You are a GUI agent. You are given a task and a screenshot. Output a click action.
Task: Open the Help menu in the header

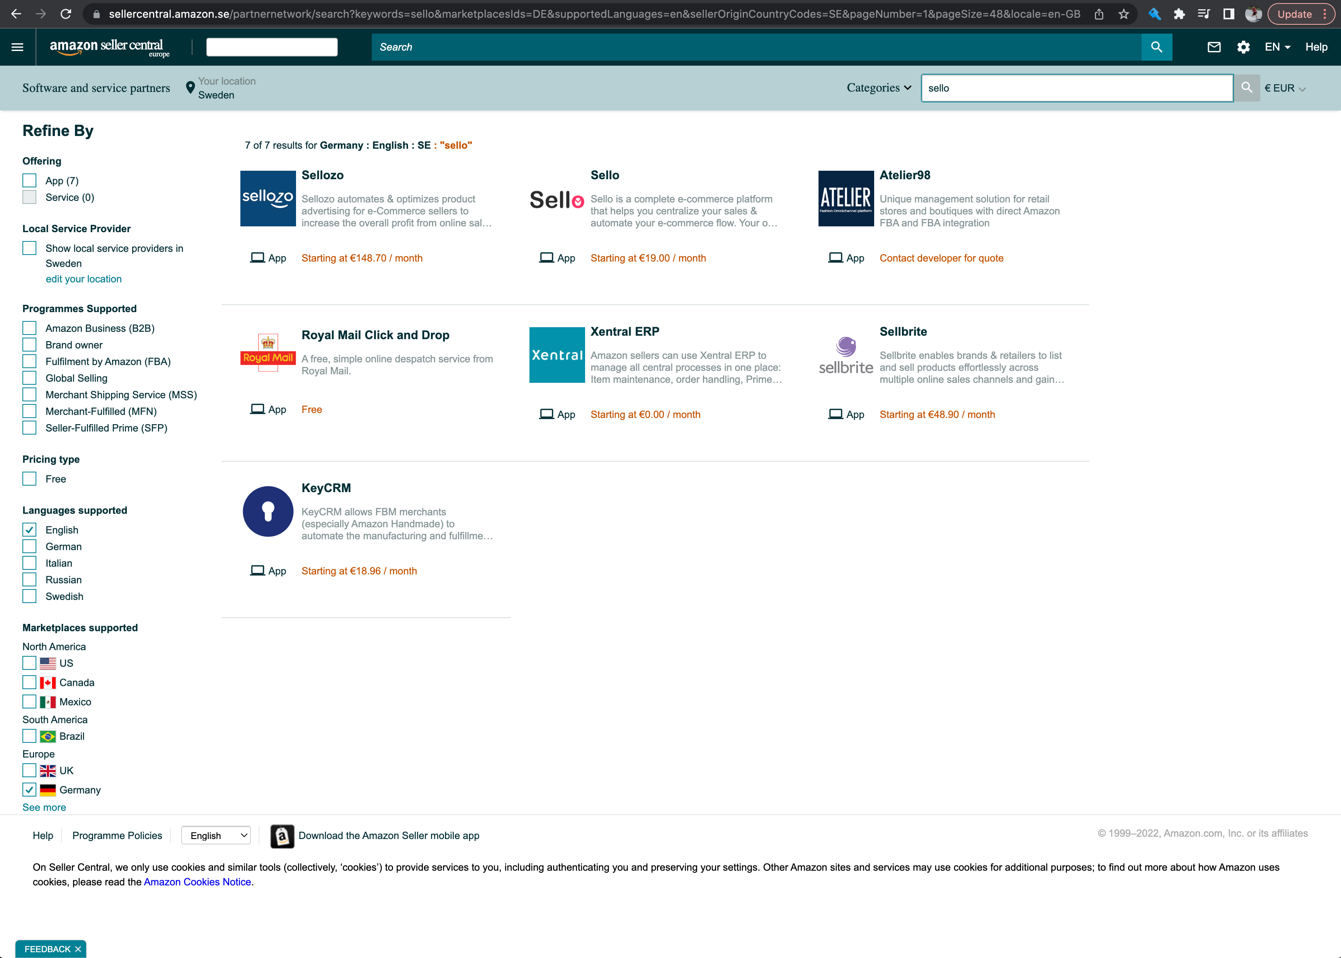(1315, 47)
